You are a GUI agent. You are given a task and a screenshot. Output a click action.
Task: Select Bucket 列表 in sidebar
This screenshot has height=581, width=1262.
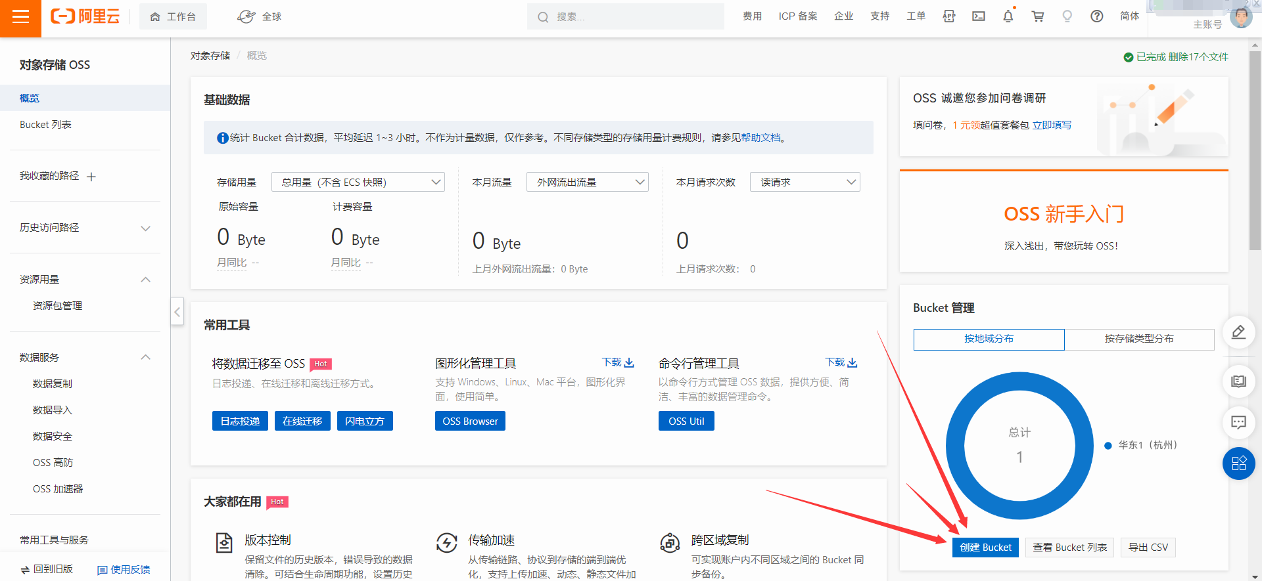(45, 125)
